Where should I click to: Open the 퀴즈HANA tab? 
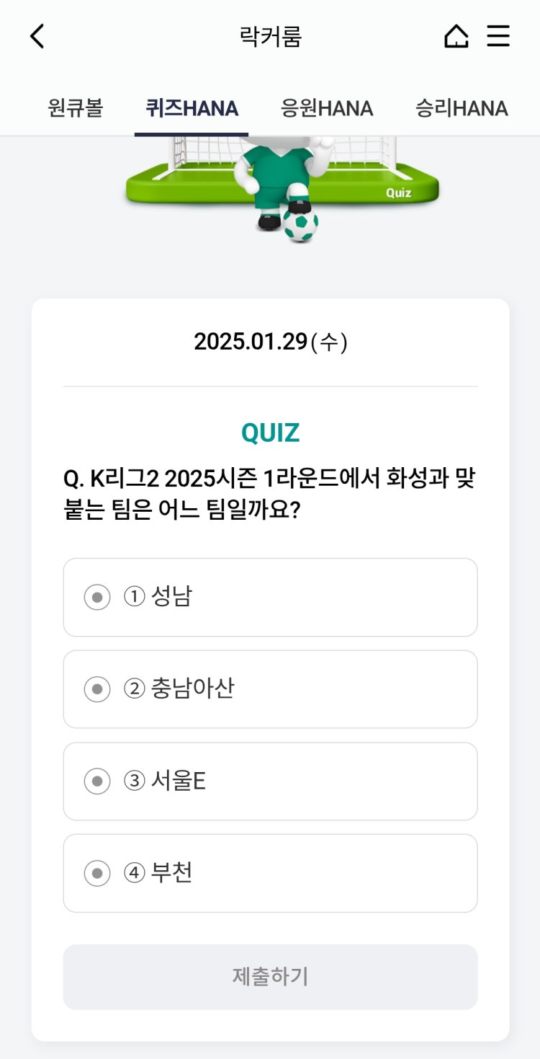[192, 109]
